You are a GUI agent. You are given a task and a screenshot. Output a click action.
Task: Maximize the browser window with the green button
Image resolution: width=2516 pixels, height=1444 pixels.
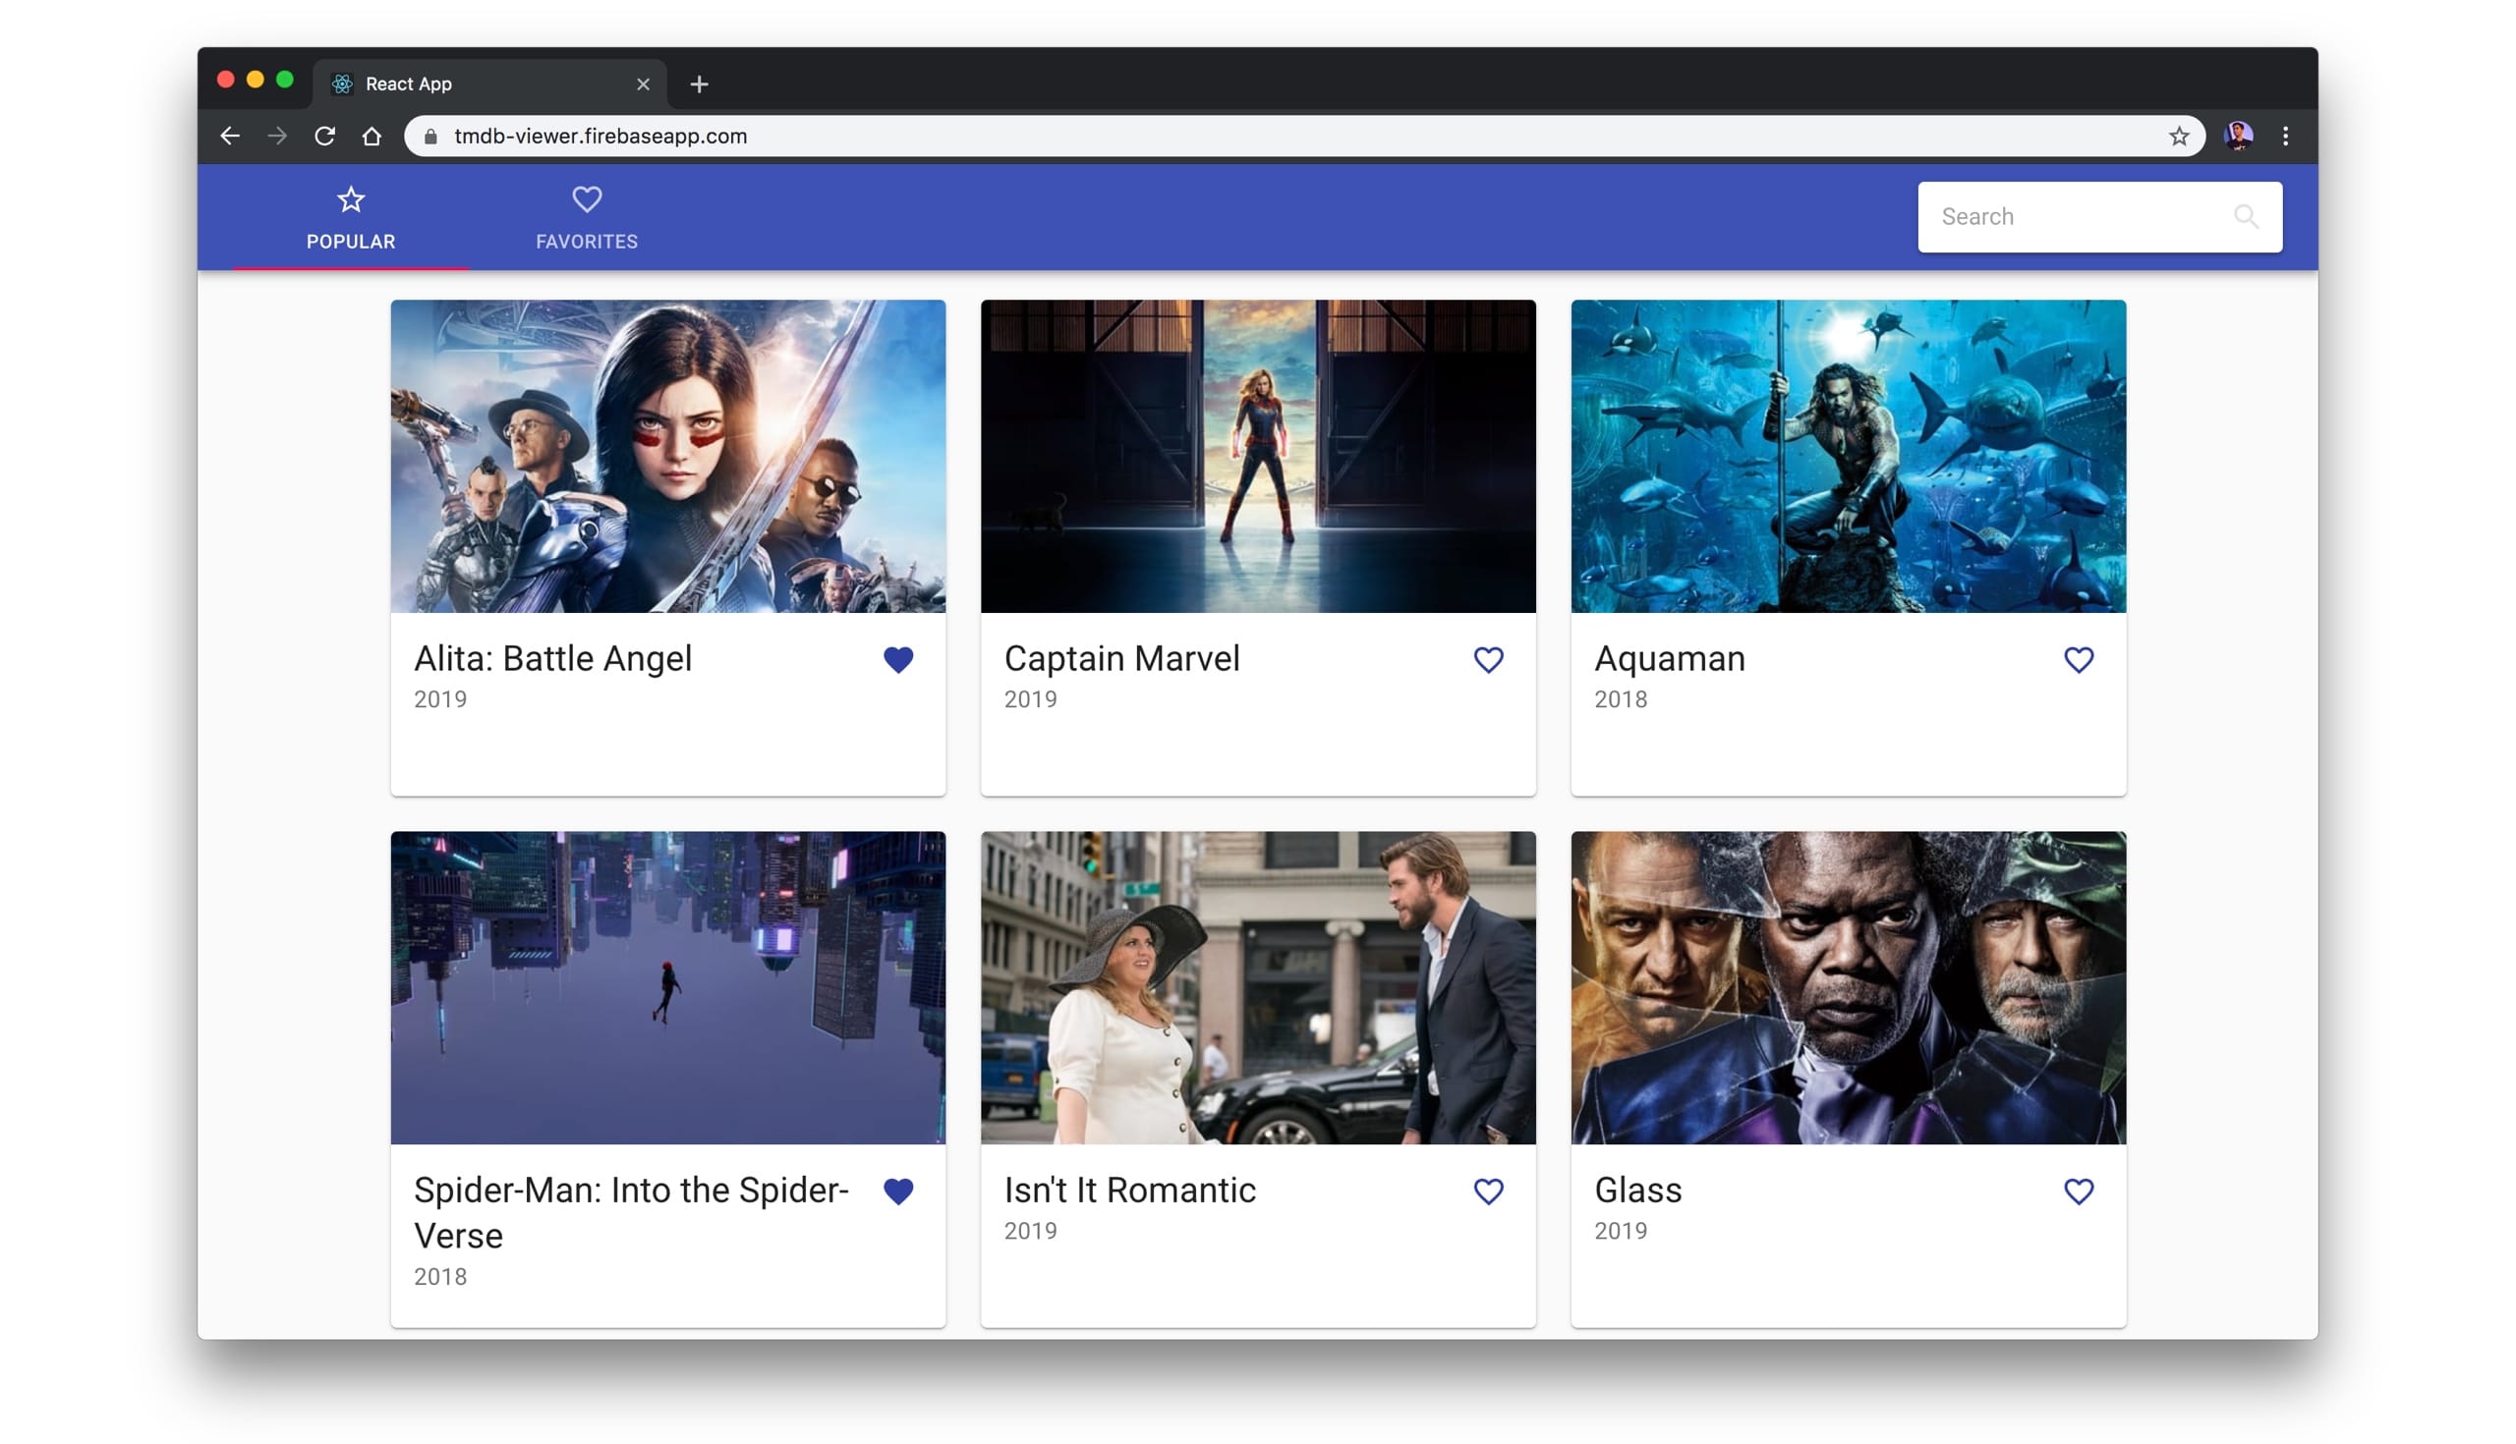coord(285,80)
